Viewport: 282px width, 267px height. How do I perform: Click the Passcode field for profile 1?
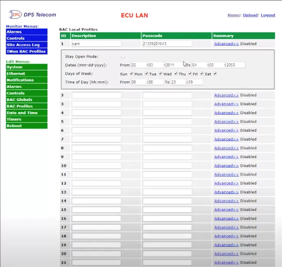point(167,44)
